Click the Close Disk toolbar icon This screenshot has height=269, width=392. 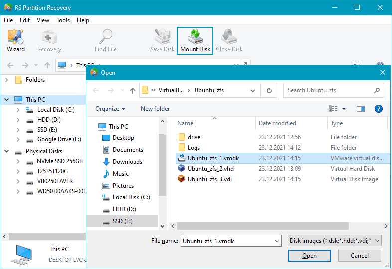229,41
